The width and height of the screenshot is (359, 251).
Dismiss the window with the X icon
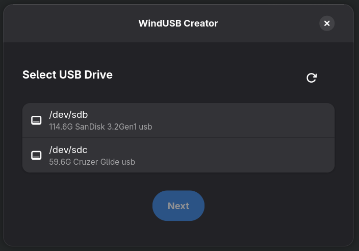tap(327, 23)
